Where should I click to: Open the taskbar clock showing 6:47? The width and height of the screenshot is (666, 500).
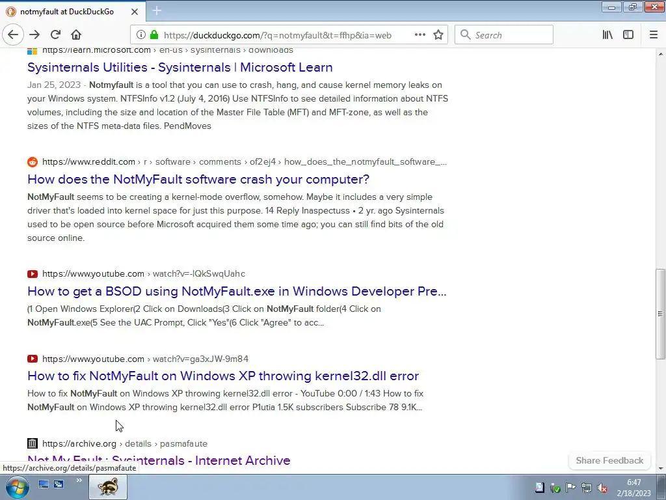[633, 488]
